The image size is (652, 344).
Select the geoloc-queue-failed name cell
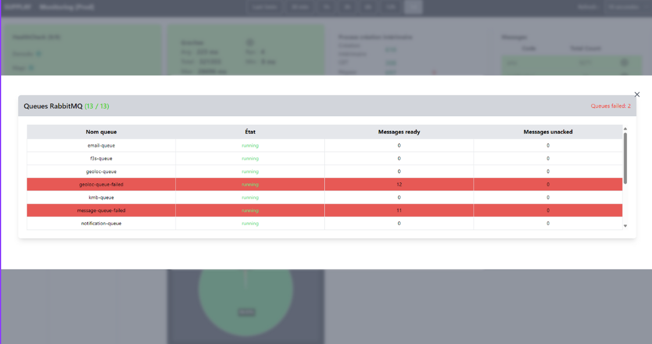click(x=101, y=184)
